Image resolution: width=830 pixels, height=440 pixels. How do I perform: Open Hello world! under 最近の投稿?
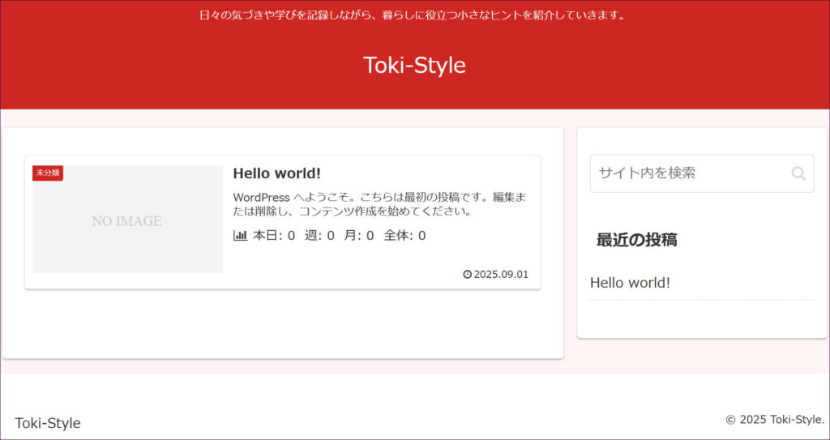coord(630,283)
